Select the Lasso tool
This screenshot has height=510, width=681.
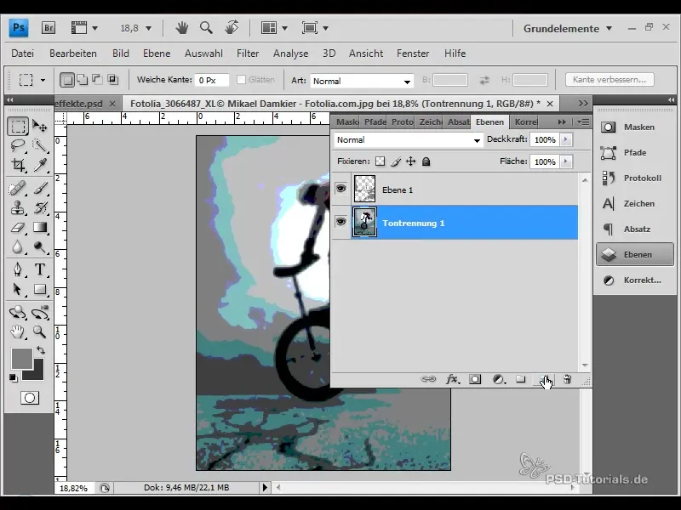point(18,145)
